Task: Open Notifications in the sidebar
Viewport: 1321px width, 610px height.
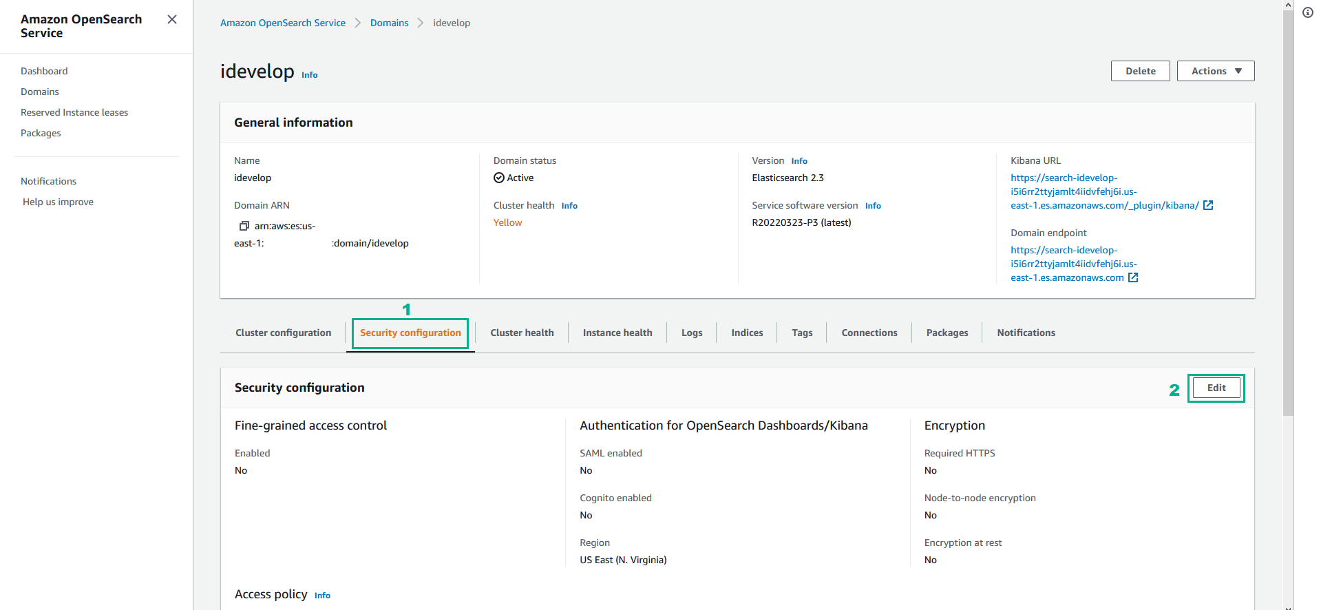Action: (48, 181)
